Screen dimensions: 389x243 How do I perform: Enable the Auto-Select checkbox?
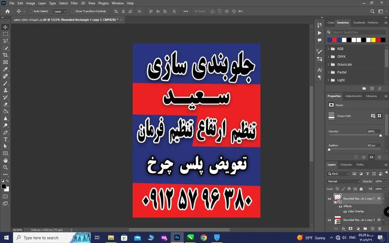(x=31, y=11)
